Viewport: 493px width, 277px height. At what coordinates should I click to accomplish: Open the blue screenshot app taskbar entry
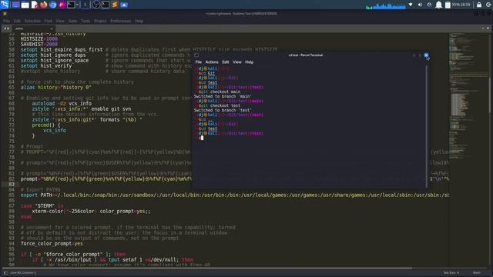pyautogui.click(x=124, y=5)
